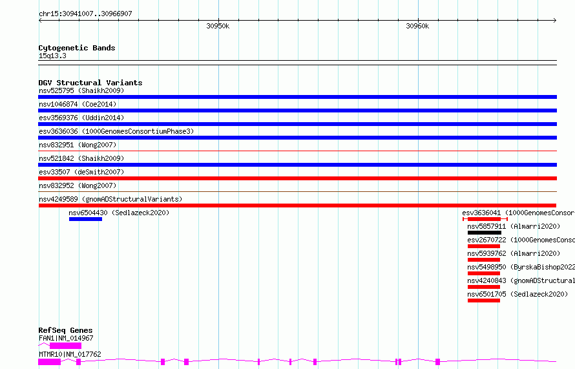Select the blue bar under nsv521842
The image size is (575, 369).
pyautogui.click(x=297, y=165)
